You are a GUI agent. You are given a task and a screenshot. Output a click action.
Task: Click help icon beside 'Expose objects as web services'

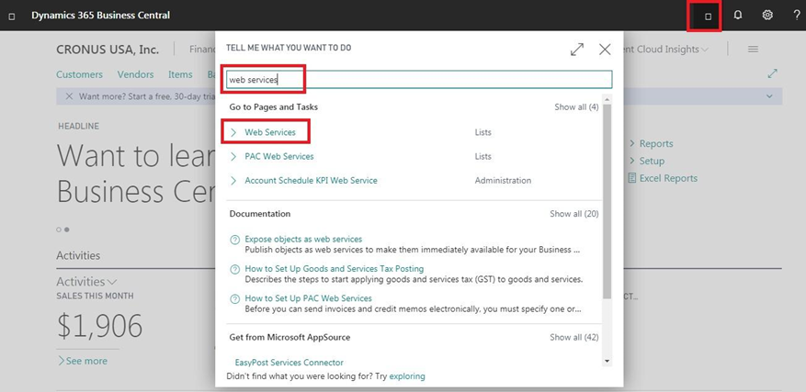click(235, 240)
